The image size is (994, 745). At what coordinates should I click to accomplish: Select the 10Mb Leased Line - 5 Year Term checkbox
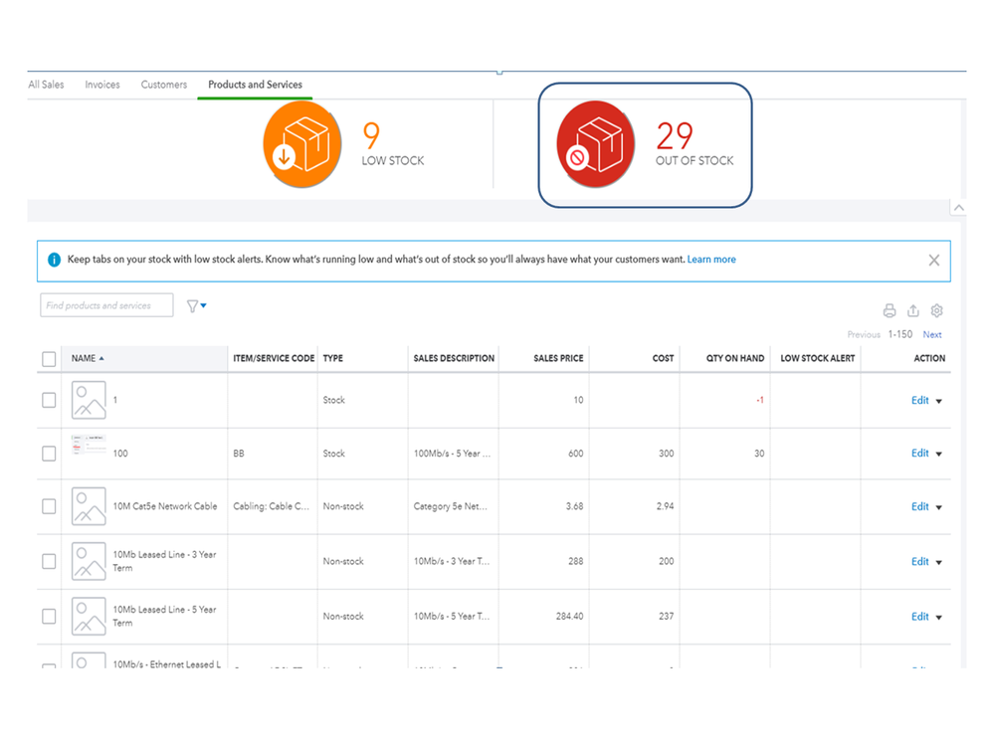tap(49, 617)
